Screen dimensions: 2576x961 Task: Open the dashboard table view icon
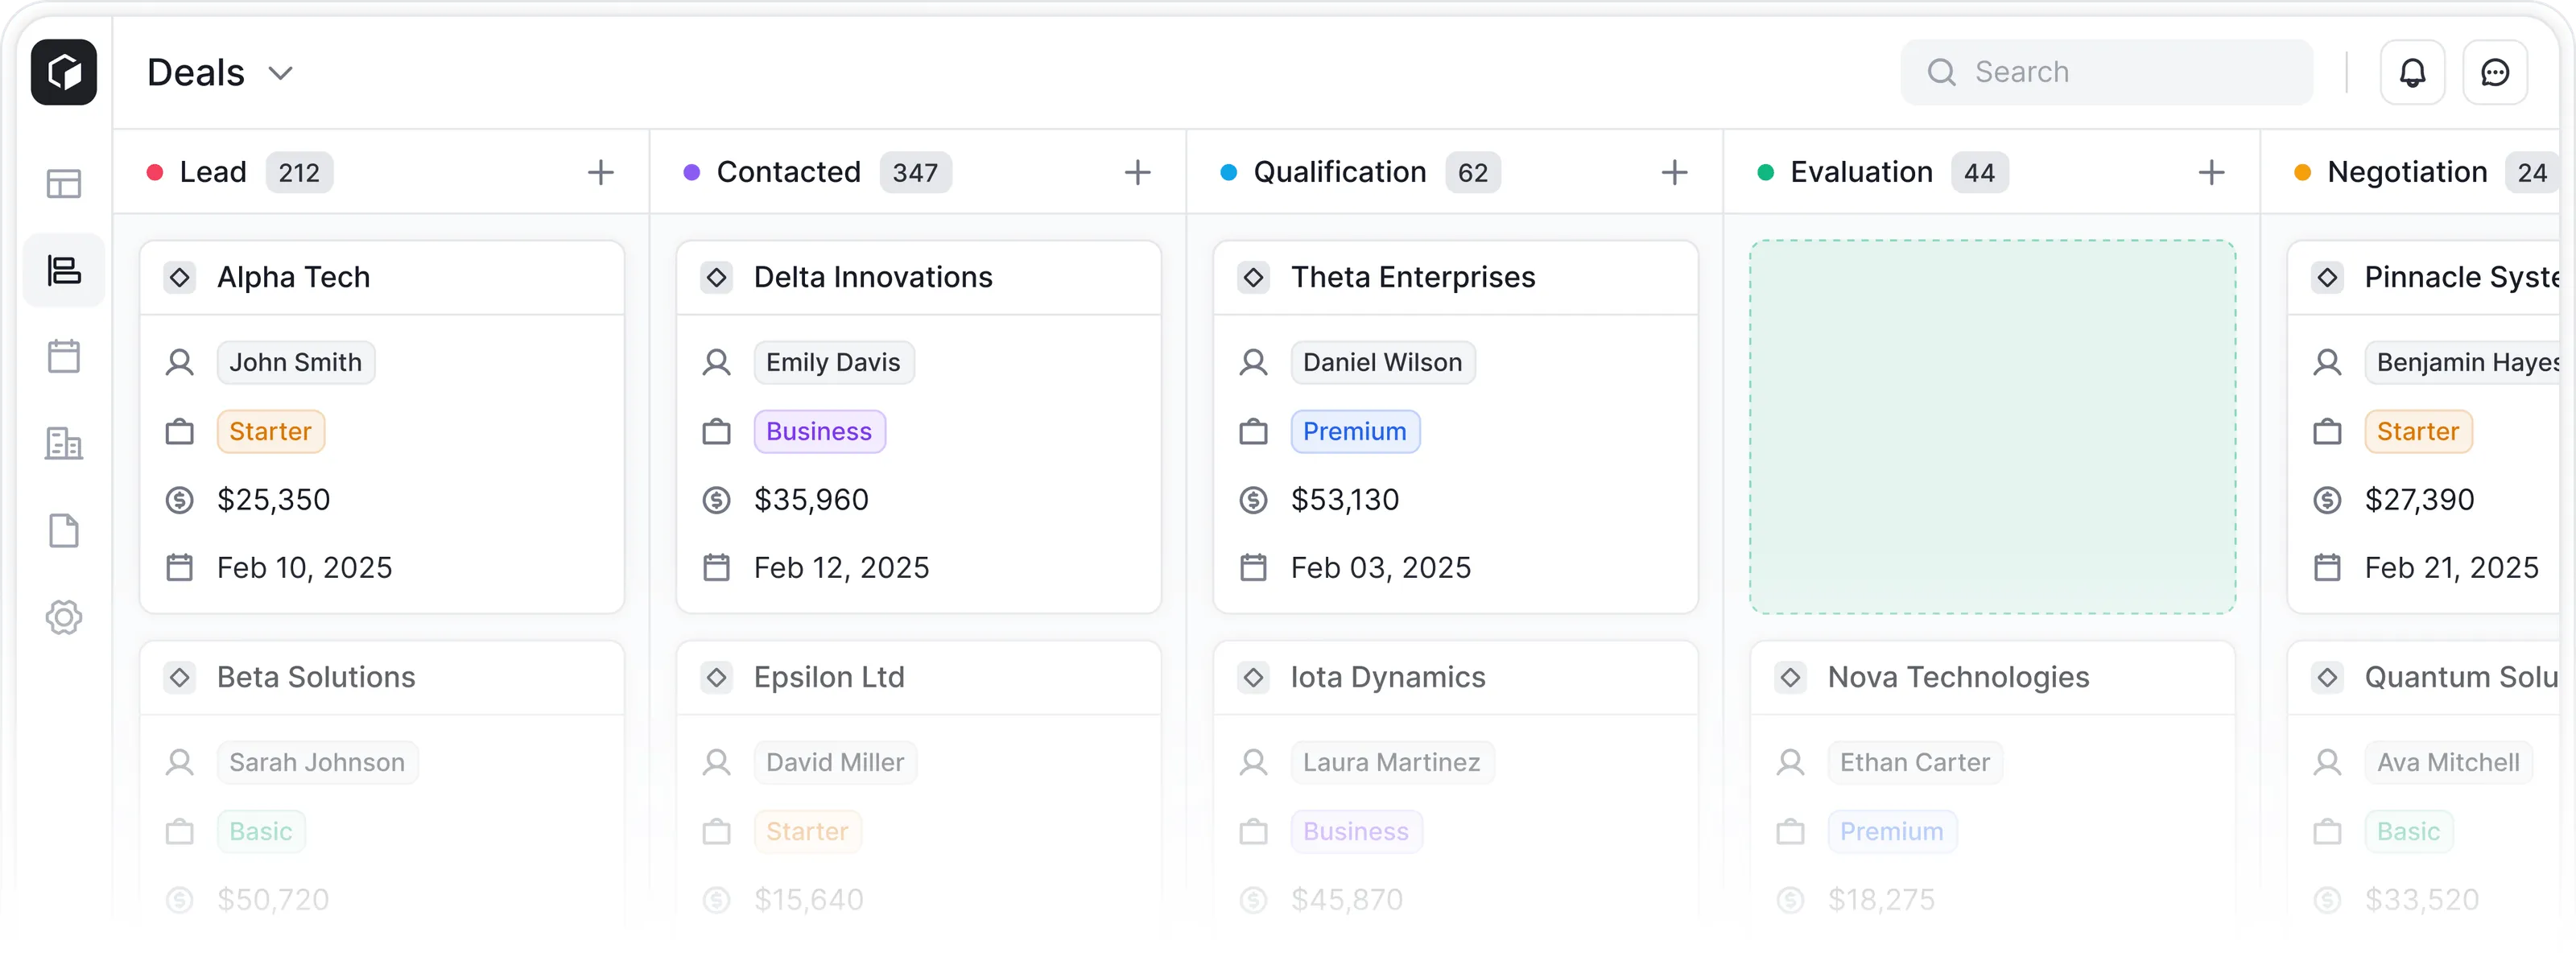(64, 183)
